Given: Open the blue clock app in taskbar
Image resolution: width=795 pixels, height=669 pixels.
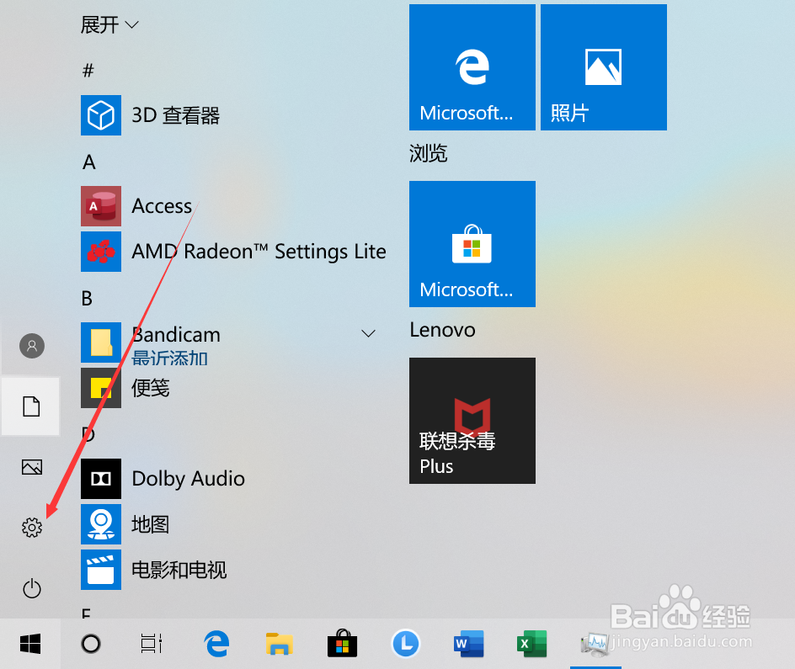Looking at the screenshot, I should pos(406,644).
